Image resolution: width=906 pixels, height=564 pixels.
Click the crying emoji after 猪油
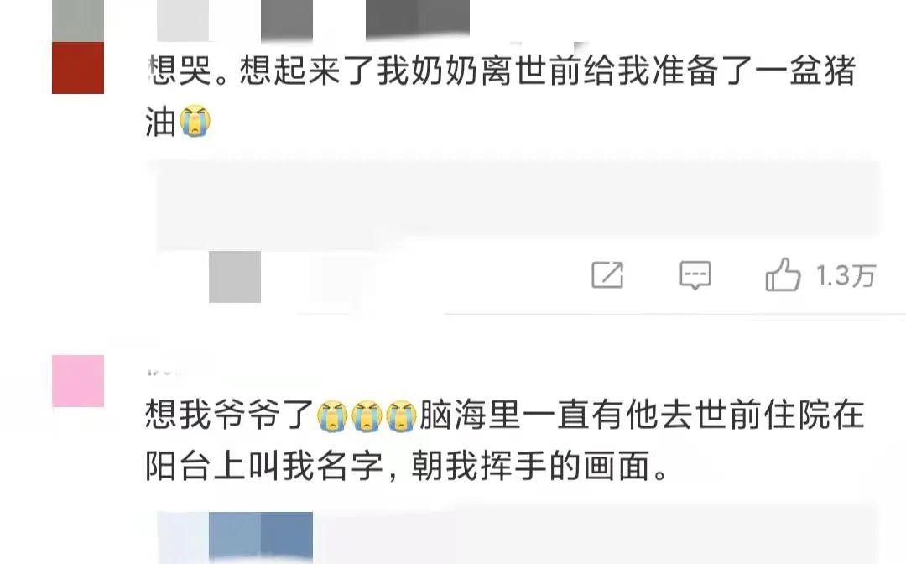(195, 120)
